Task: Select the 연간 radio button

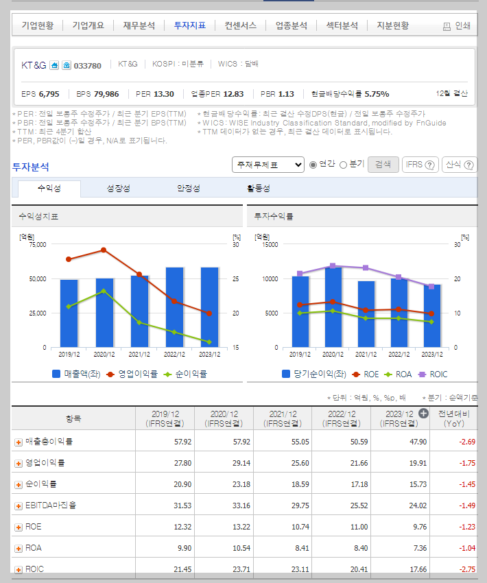Action: click(x=313, y=165)
